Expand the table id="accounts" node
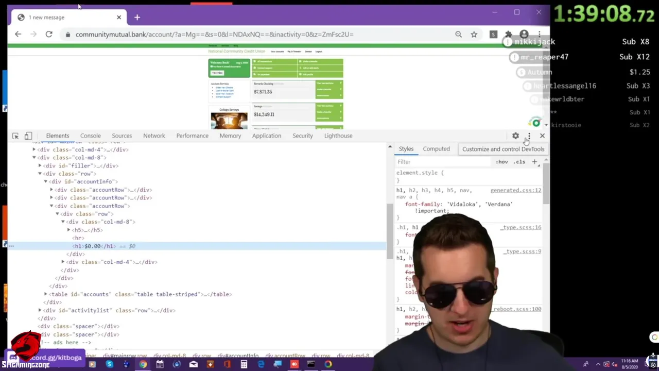This screenshot has width=659, height=371. (46, 295)
